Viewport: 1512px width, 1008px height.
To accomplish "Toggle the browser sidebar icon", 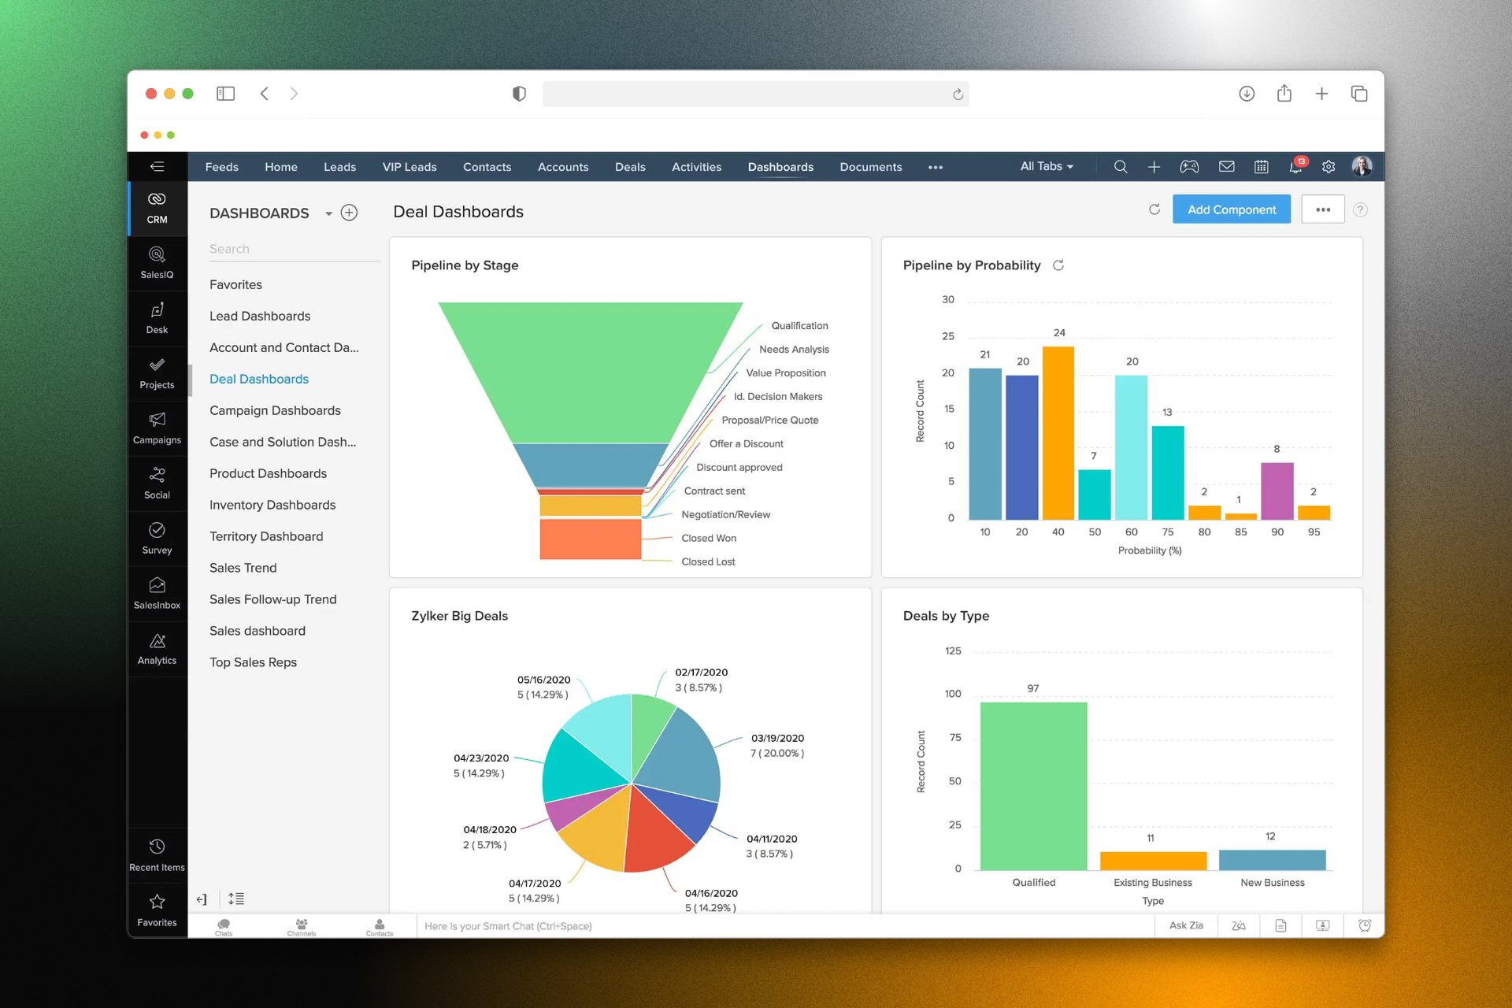I will 225,94.
